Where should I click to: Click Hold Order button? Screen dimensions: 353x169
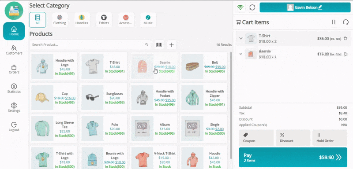click(330, 138)
